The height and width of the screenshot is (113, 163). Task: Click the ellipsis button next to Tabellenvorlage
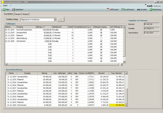(x=61, y=19)
